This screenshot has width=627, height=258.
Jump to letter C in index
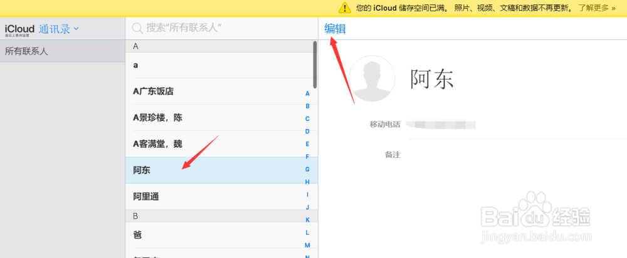(x=307, y=118)
